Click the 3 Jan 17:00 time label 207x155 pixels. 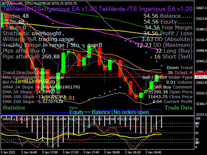(x=50, y=152)
